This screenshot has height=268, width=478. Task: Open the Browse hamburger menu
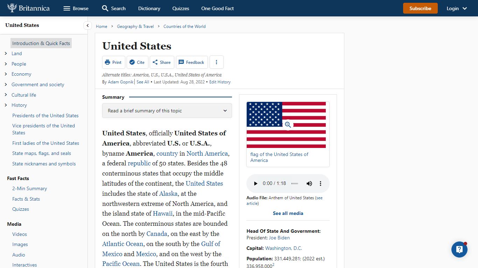tap(76, 8)
